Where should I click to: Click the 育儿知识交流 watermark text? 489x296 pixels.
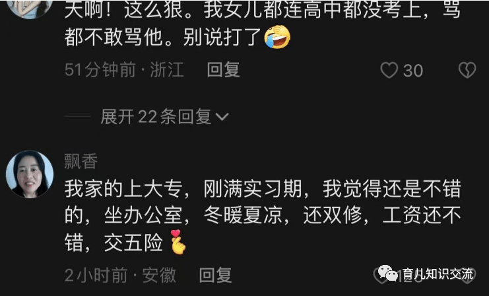pyautogui.click(x=438, y=274)
